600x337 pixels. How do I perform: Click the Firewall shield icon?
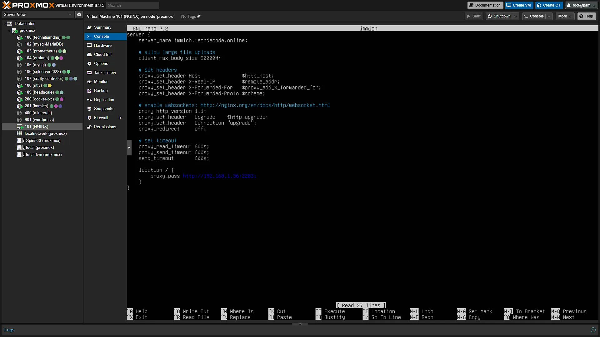coord(89,118)
